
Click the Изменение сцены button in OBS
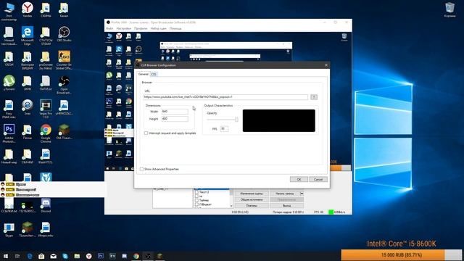[252, 194]
